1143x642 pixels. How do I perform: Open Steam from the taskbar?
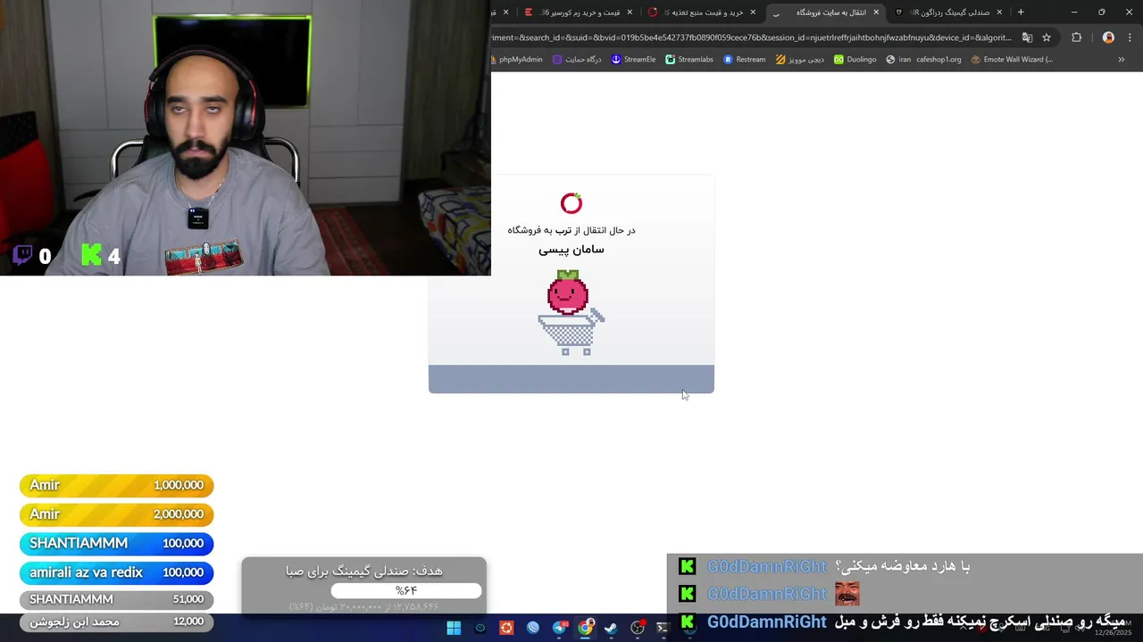point(611,628)
